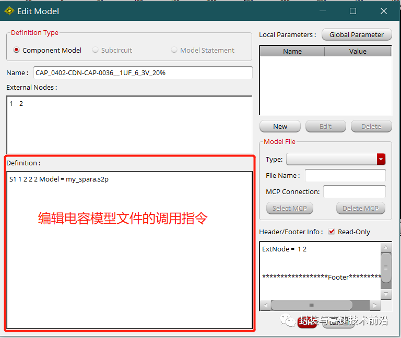Close the Edit Model dialog
The width and height of the screenshot is (401, 338).
(x=384, y=11)
